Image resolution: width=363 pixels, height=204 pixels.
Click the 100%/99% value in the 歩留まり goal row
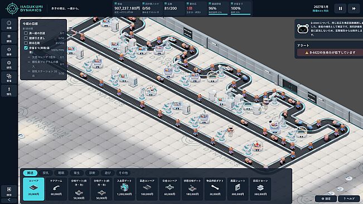tap(57, 50)
